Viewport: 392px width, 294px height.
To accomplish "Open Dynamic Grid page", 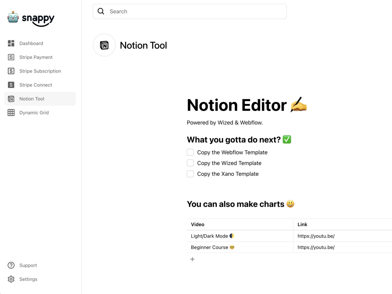I will (40, 113).
